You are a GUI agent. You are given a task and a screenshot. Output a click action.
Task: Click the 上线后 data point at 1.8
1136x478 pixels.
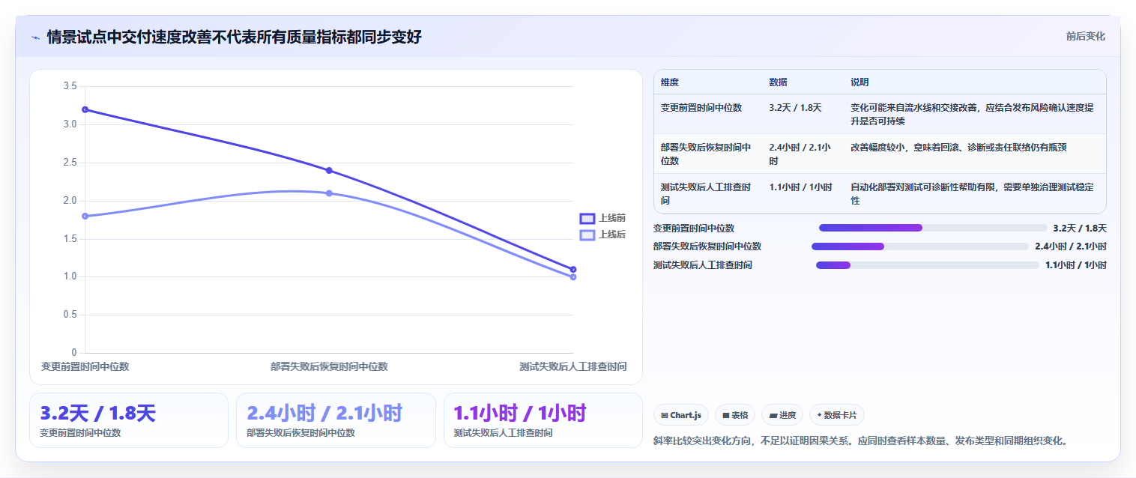point(85,216)
